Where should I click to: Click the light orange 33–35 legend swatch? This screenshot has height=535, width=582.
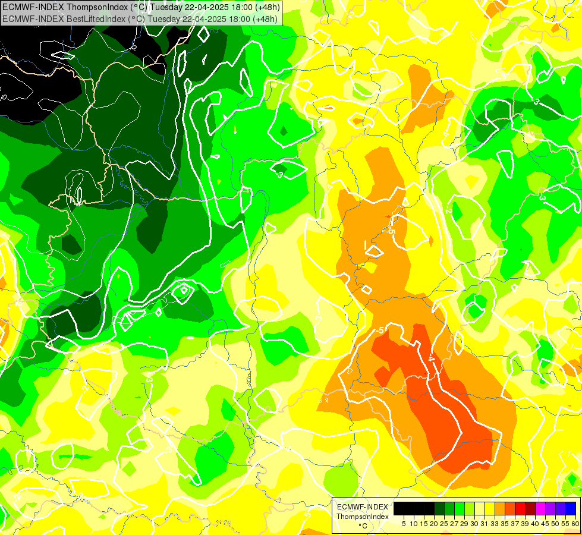pos(500,508)
